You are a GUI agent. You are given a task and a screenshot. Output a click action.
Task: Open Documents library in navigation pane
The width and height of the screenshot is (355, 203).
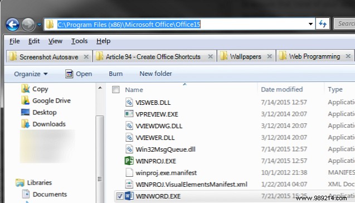[45, 194]
